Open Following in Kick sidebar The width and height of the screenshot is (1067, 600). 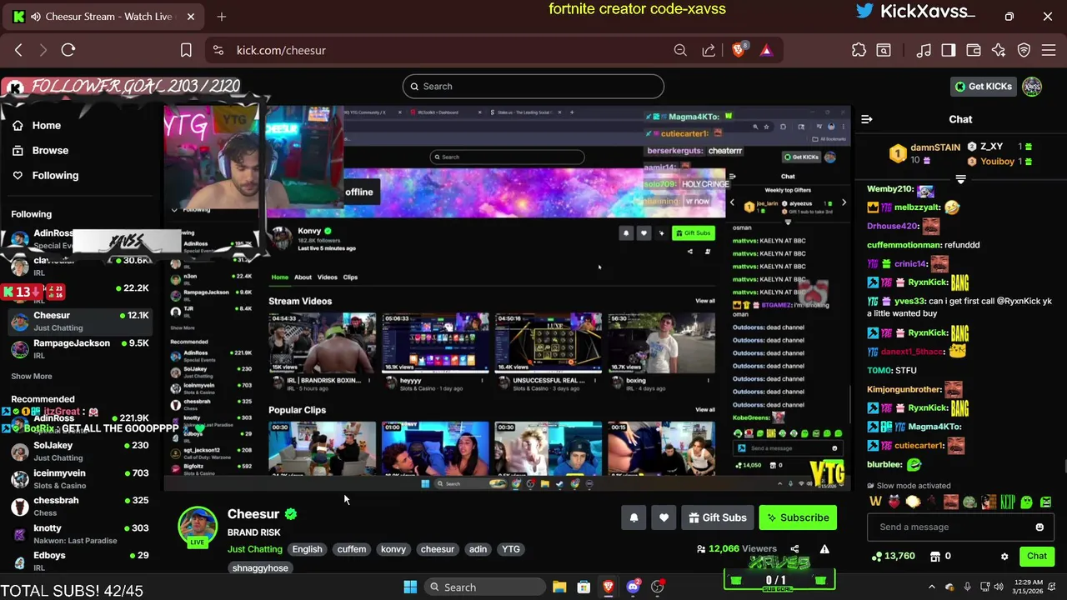pyautogui.click(x=54, y=175)
